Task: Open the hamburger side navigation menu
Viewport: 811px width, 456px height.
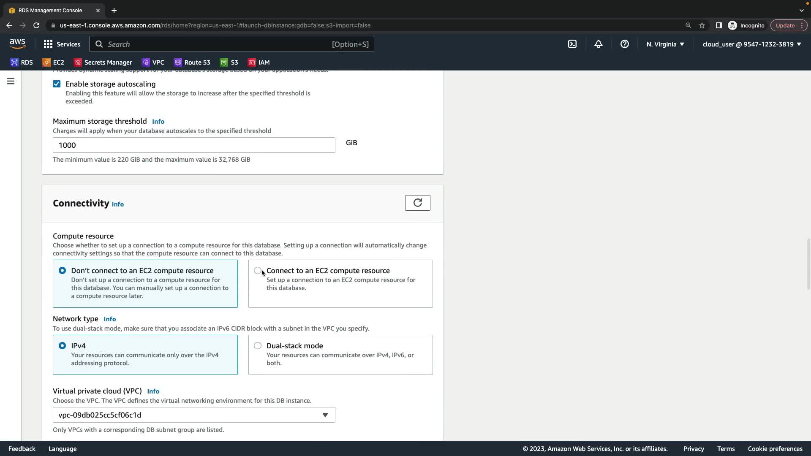Action: click(11, 81)
